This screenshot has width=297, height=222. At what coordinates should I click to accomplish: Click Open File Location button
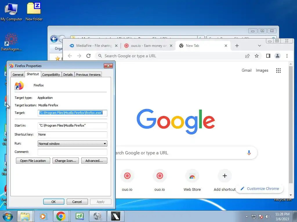33,161
